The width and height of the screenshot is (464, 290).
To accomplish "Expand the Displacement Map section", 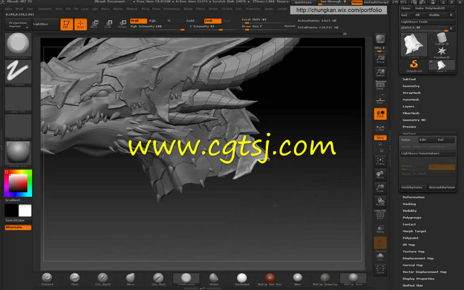I will [418, 258].
